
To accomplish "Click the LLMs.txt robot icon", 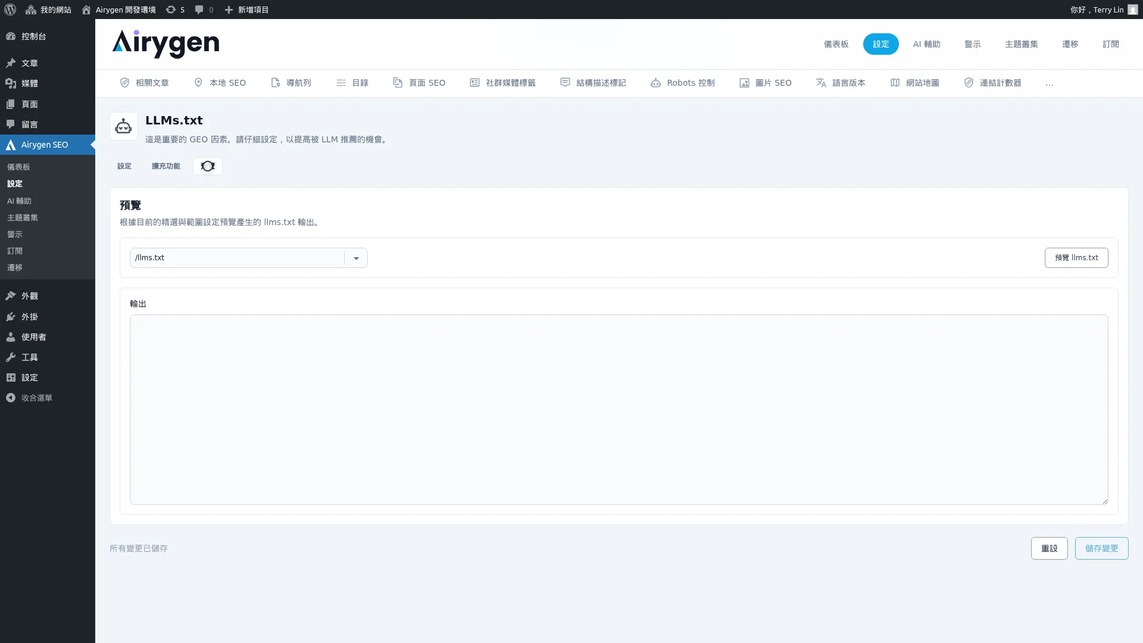I will pos(124,126).
